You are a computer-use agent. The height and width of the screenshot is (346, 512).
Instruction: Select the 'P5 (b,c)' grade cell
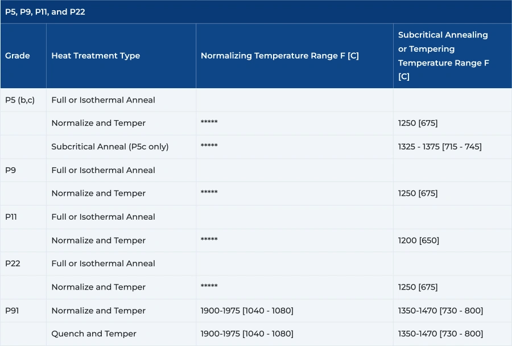[19, 100]
